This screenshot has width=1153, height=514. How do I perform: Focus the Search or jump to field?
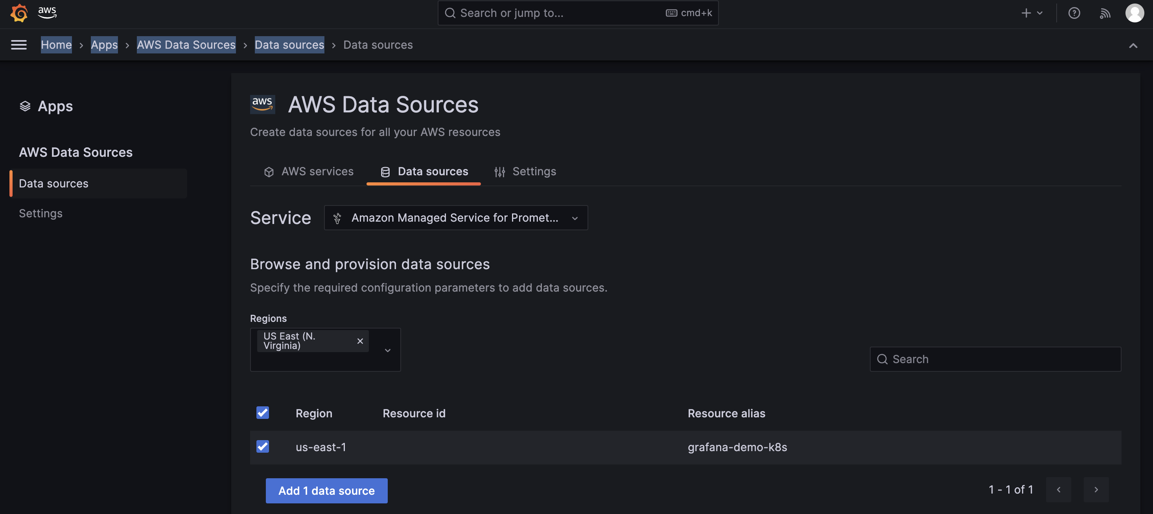pos(578,13)
